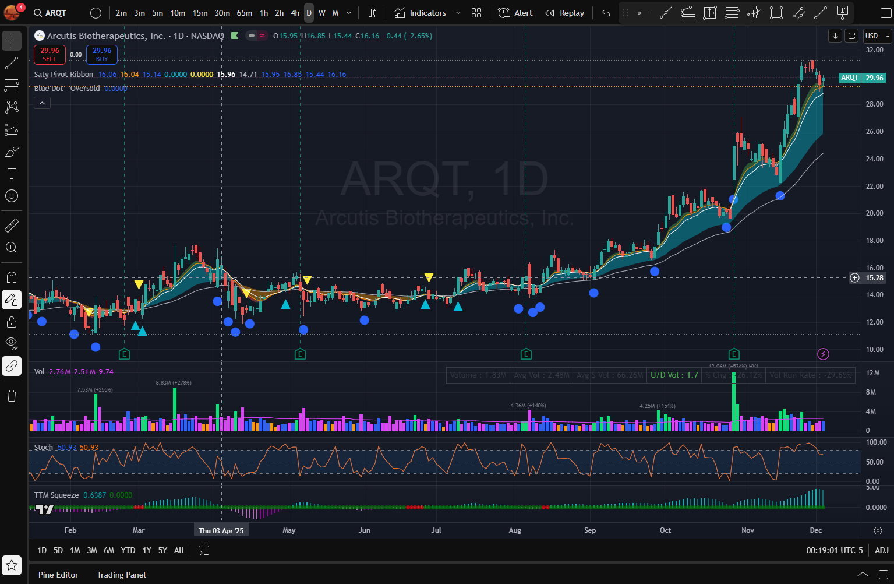Open chart settings gear on time axis
Image resolution: width=894 pixels, height=584 pixels.
pos(878,530)
